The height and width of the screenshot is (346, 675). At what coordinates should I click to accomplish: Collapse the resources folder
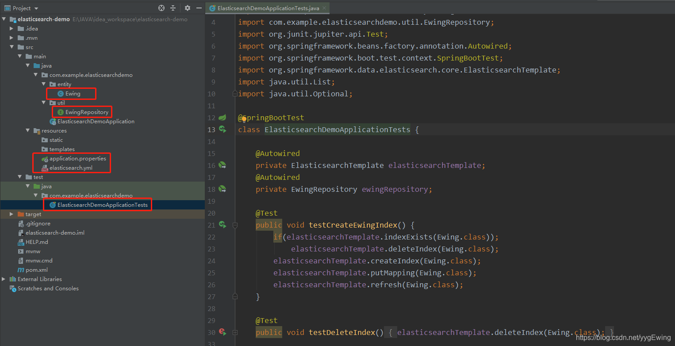[x=28, y=131]
